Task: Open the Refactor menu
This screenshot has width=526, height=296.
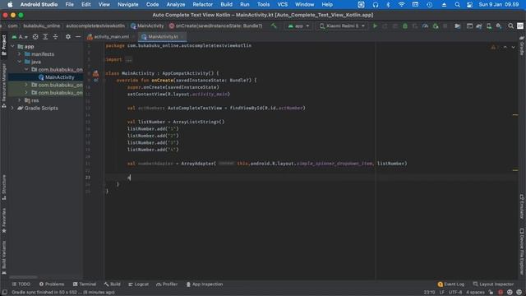Action: coord(203,5)
